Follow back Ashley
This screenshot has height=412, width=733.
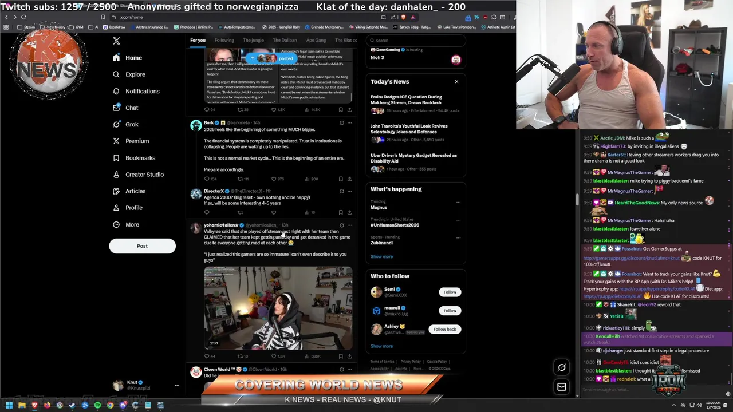(x=444, y=329)
